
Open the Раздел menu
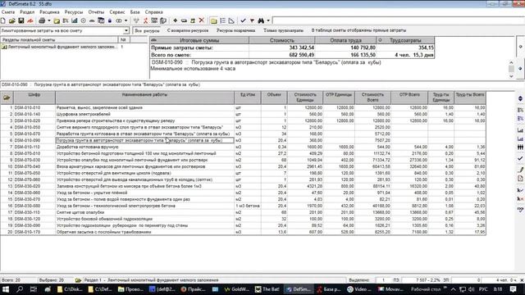point(27,12)
